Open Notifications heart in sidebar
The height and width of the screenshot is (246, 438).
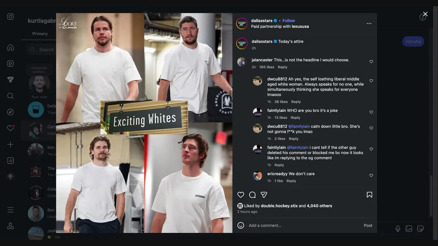[11, 128]
